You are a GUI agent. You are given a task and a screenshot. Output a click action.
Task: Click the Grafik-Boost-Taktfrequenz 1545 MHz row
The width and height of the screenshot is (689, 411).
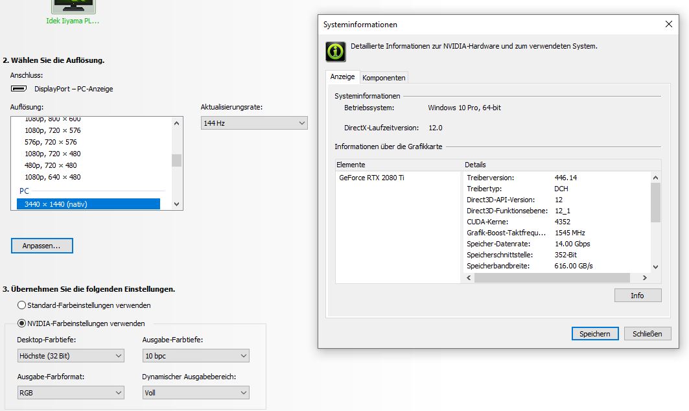coord(557,233)
